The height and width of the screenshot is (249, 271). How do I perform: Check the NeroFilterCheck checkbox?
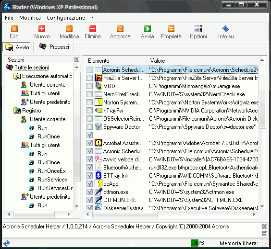(x=89, y=94)
